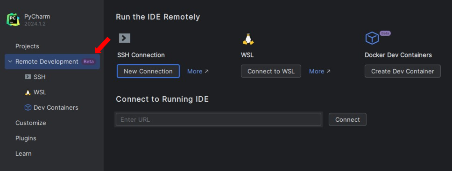This screenshot has width=452, height=171.
Task: Open the More link next to Connect to WSL
Action: [320, 71]
